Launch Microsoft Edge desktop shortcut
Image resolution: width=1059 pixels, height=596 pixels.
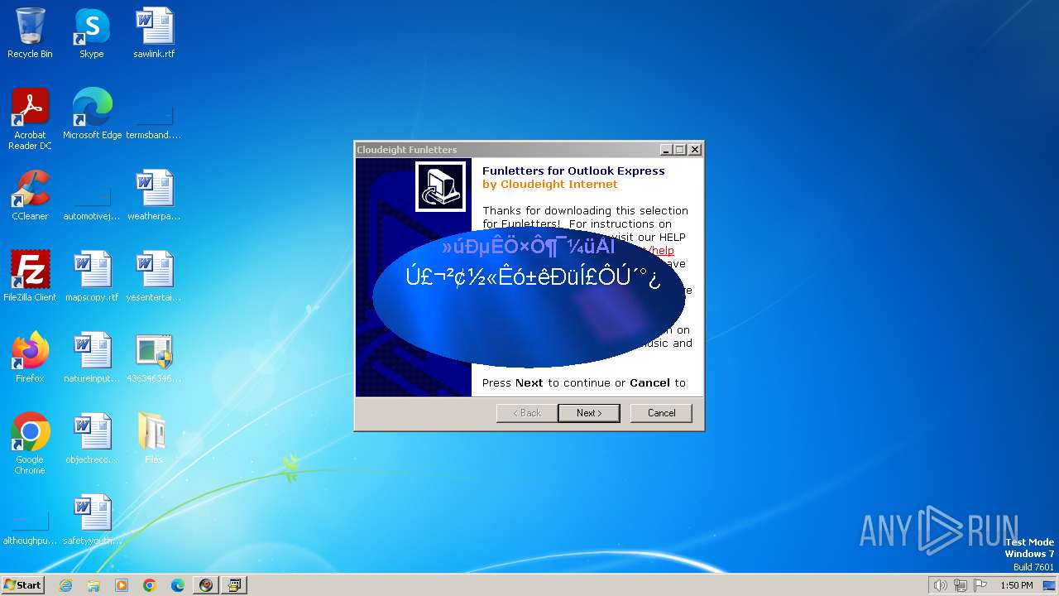(x=92, y=114)
